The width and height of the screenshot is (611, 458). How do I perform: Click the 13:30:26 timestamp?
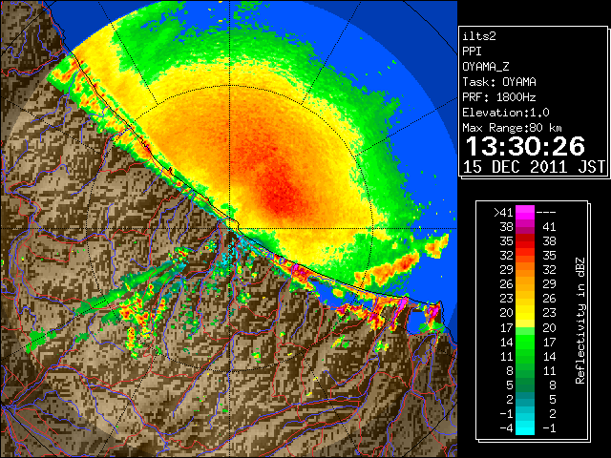coord(525,146)
